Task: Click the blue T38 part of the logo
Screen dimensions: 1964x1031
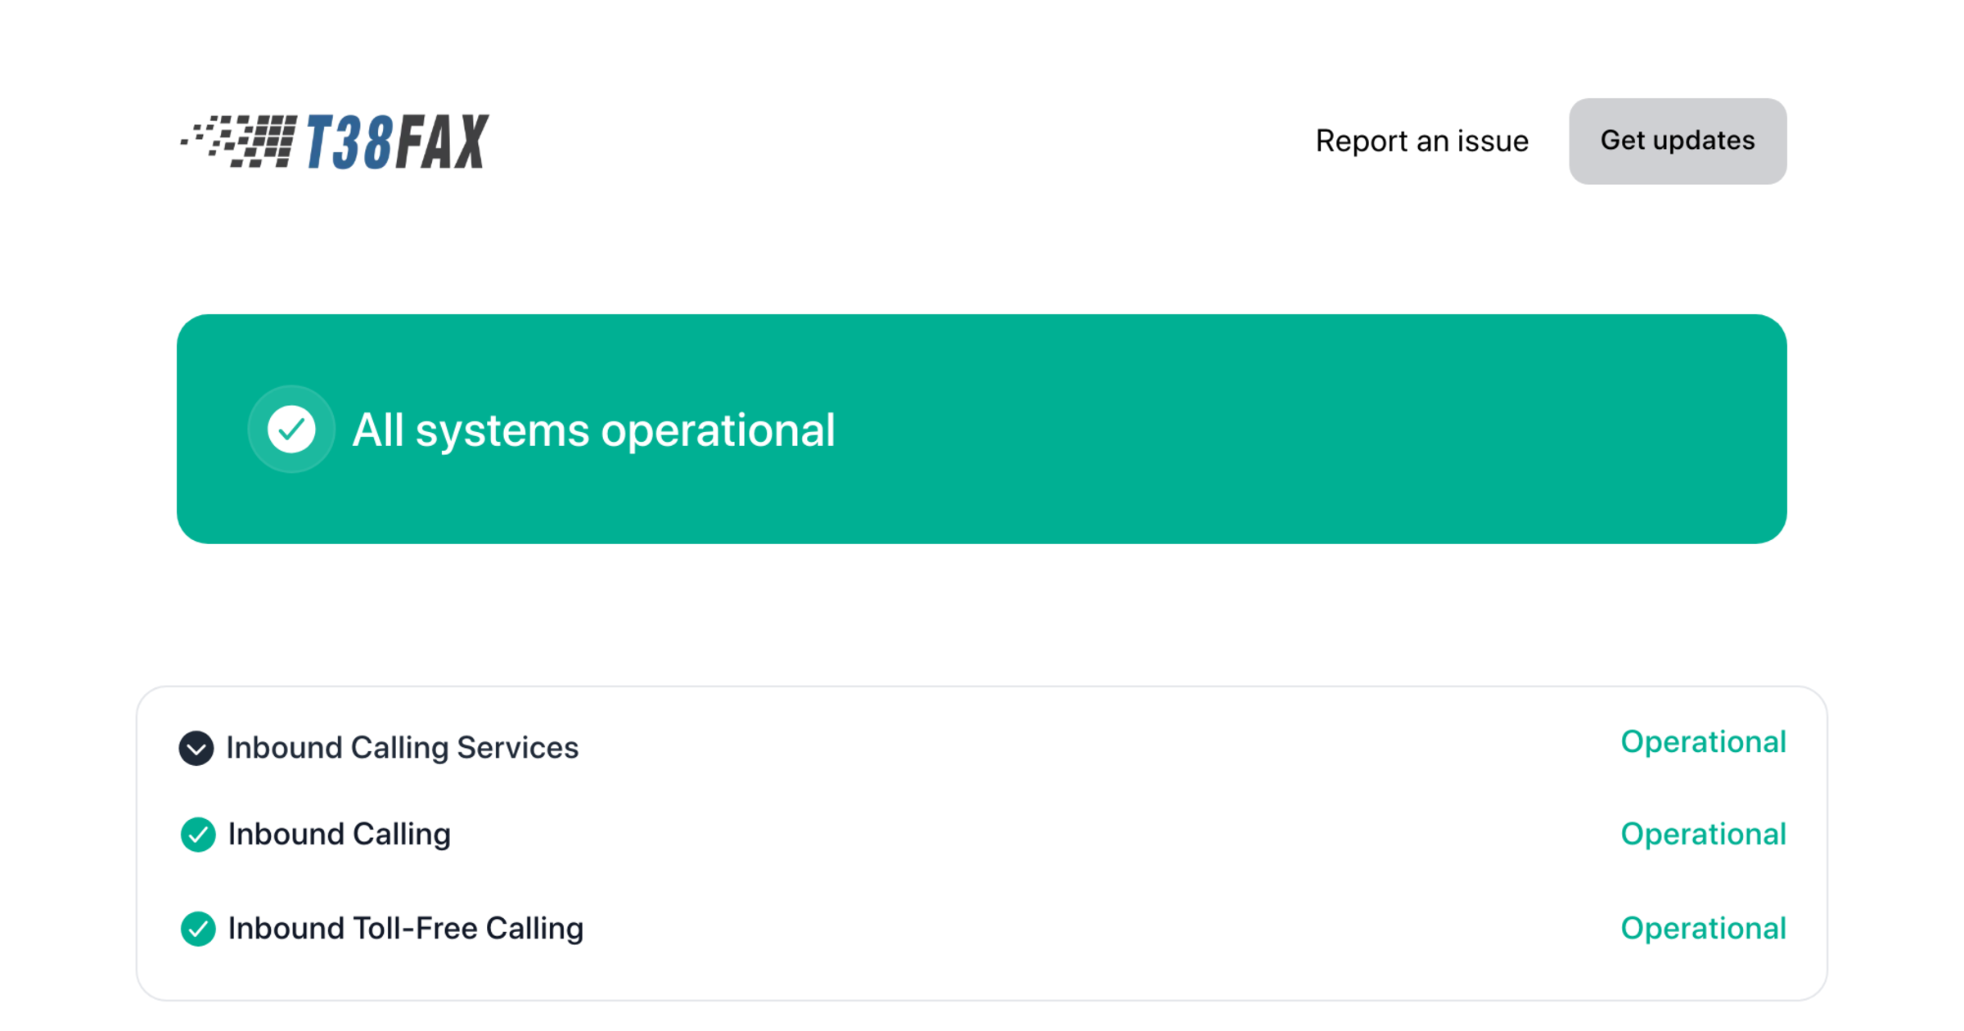Action: pos(349,142)
